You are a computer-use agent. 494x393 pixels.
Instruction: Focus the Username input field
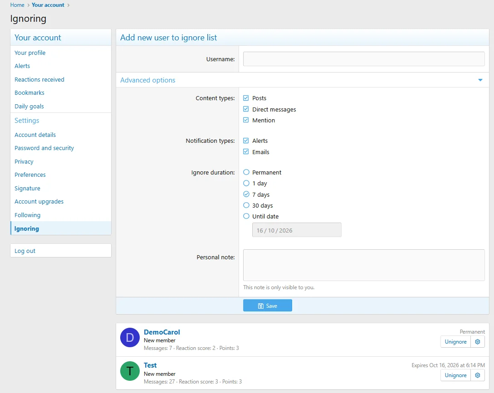click(x=363, y=59)
